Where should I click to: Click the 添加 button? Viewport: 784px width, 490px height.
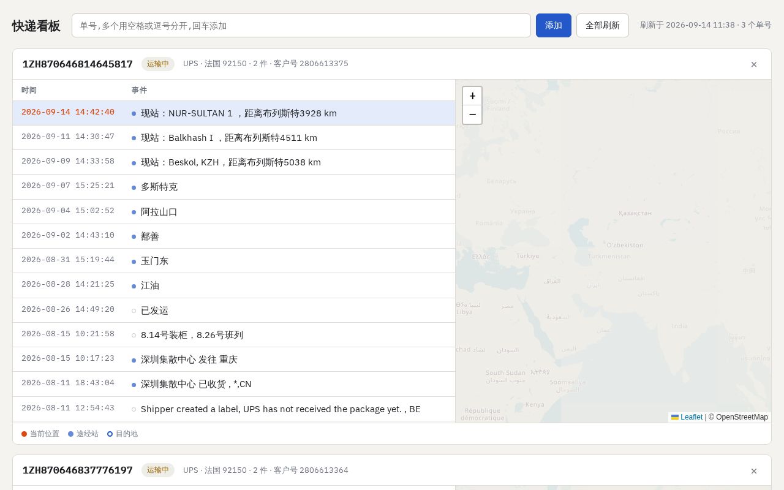pyautogui.click(x=554, y=26)
